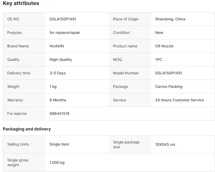Click the injector number 986441518
The image size is (215, 172).
point(59,114)
